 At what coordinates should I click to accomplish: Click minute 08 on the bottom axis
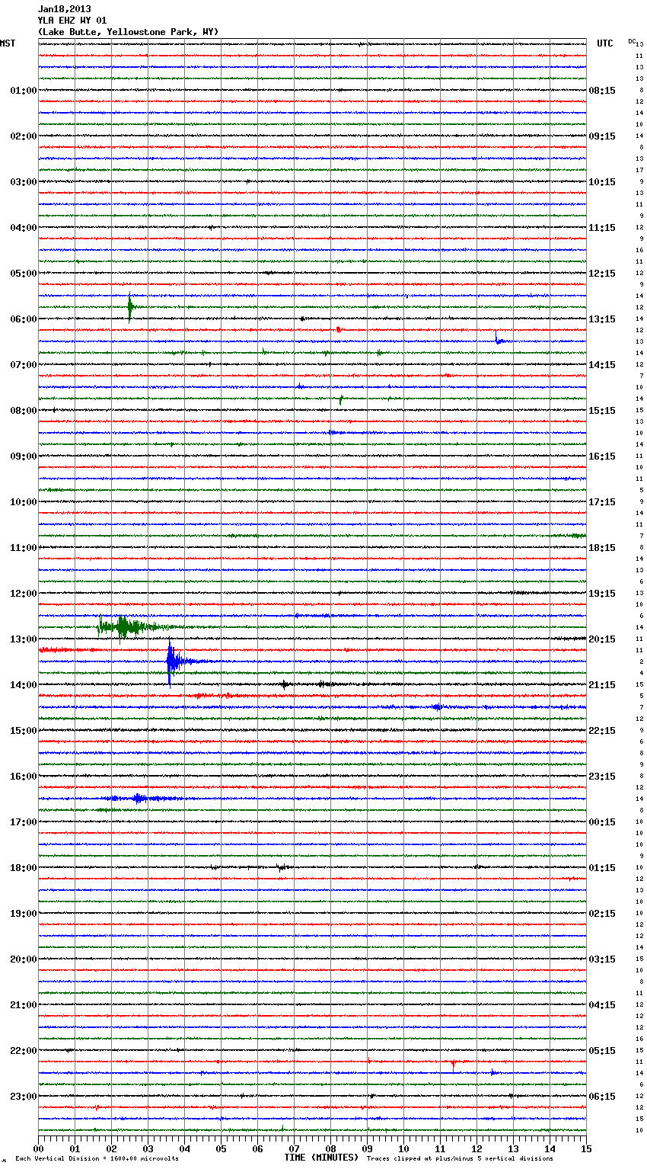pyautogui.click(x=330, y=1148)
